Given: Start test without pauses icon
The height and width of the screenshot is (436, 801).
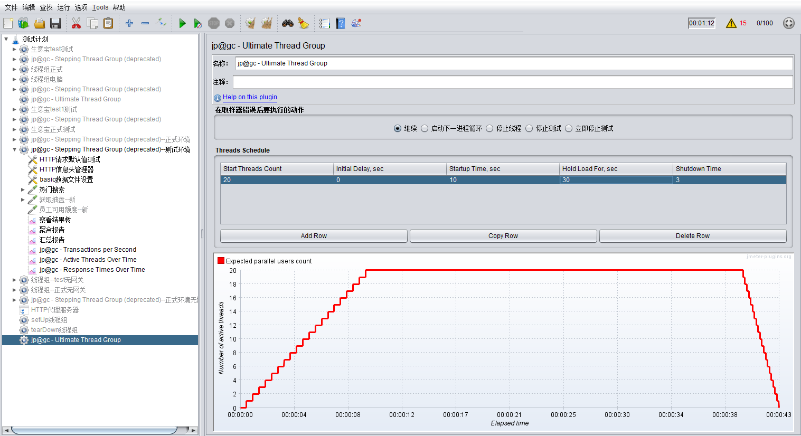Looking at the screenshot, I should tap(197, 23).
